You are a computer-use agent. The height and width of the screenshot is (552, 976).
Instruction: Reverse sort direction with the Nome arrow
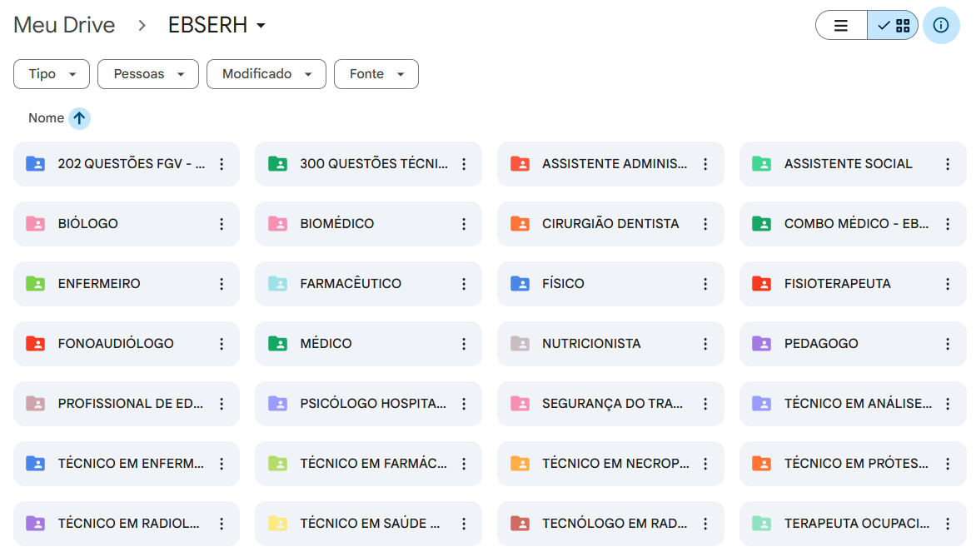(79, 118)
